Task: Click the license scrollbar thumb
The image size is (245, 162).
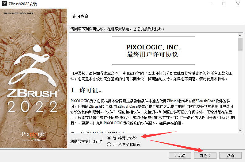Action: [x=240, y=44]
